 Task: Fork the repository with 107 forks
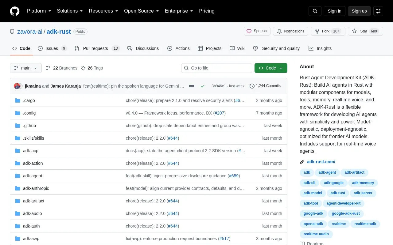pos(328,31)
